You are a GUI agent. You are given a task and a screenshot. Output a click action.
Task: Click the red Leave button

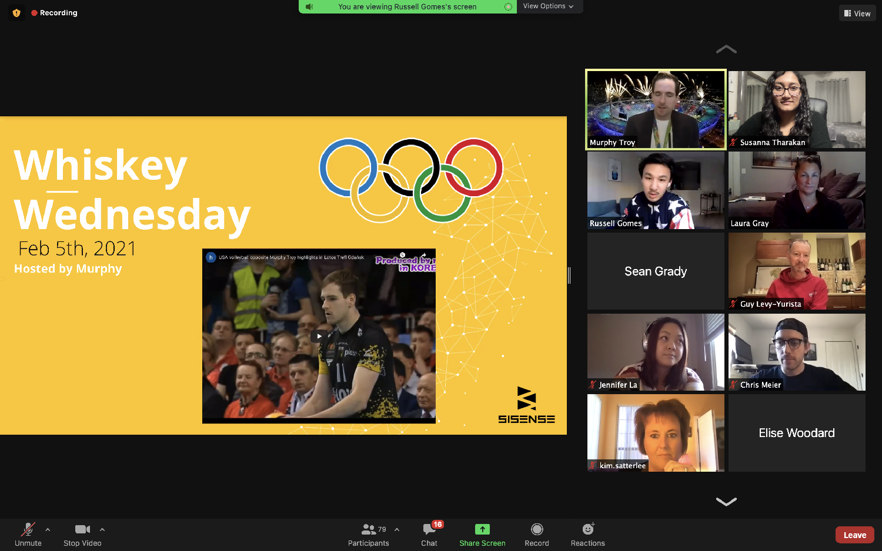point(855,535)
